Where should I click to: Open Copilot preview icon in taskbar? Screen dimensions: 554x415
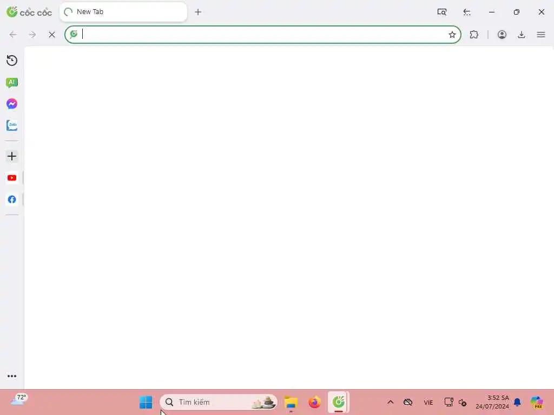coord(537,402)
